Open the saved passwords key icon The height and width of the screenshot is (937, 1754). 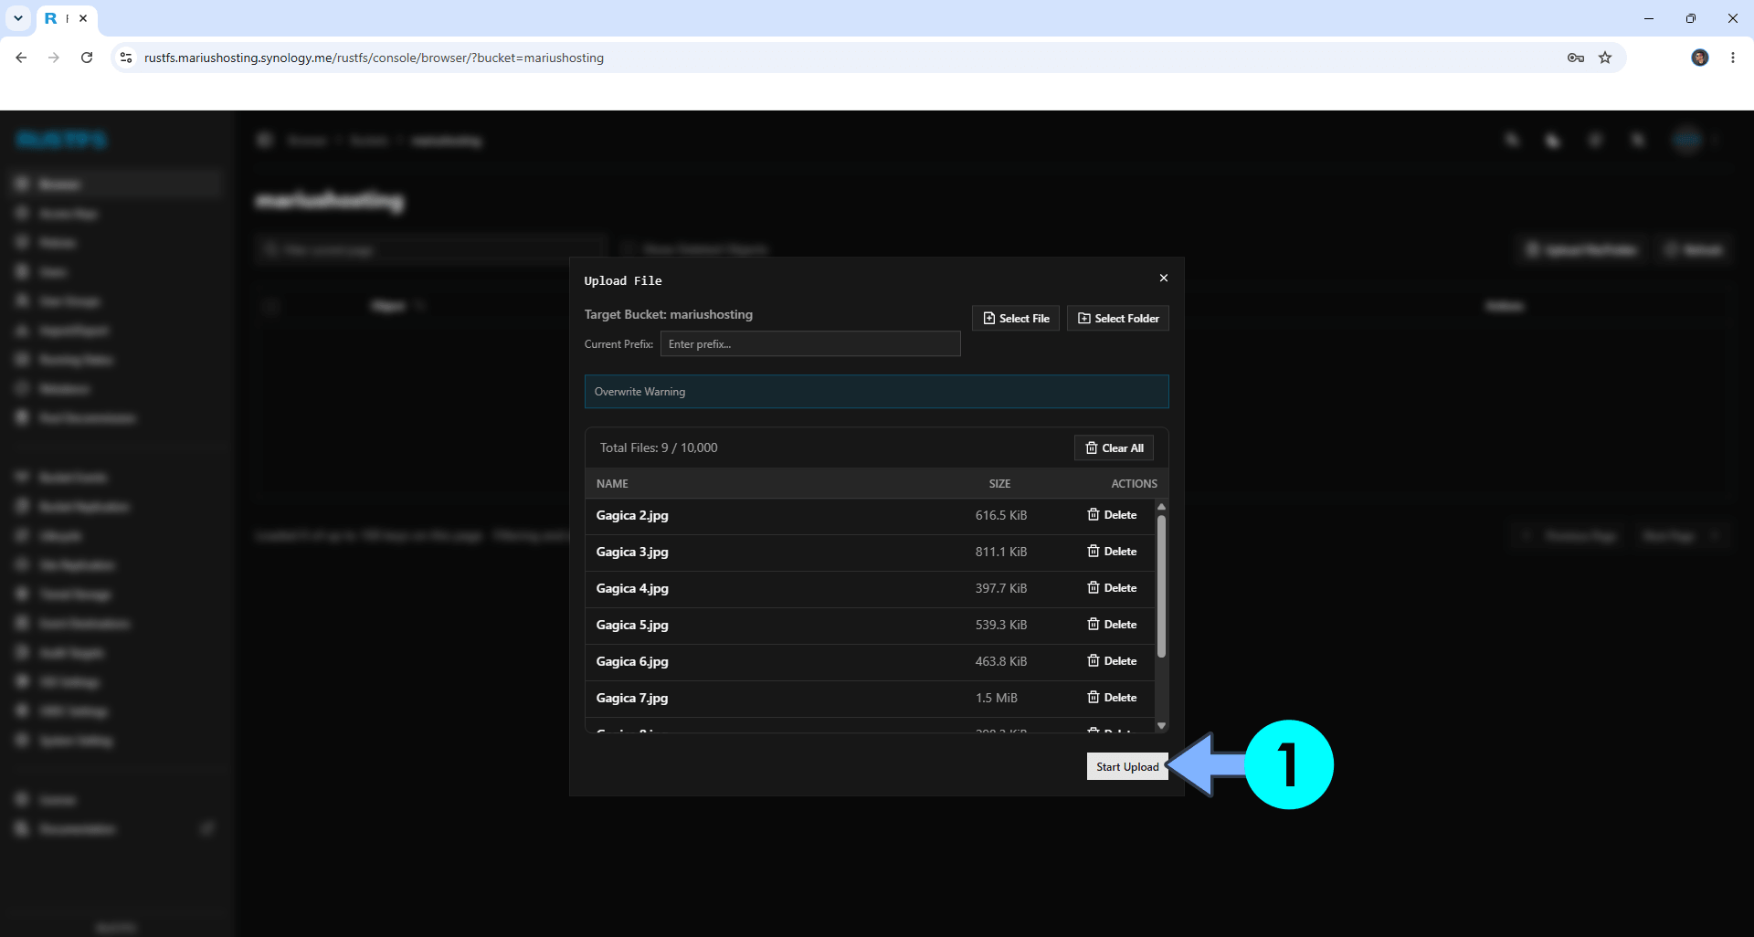(1575, 58)
